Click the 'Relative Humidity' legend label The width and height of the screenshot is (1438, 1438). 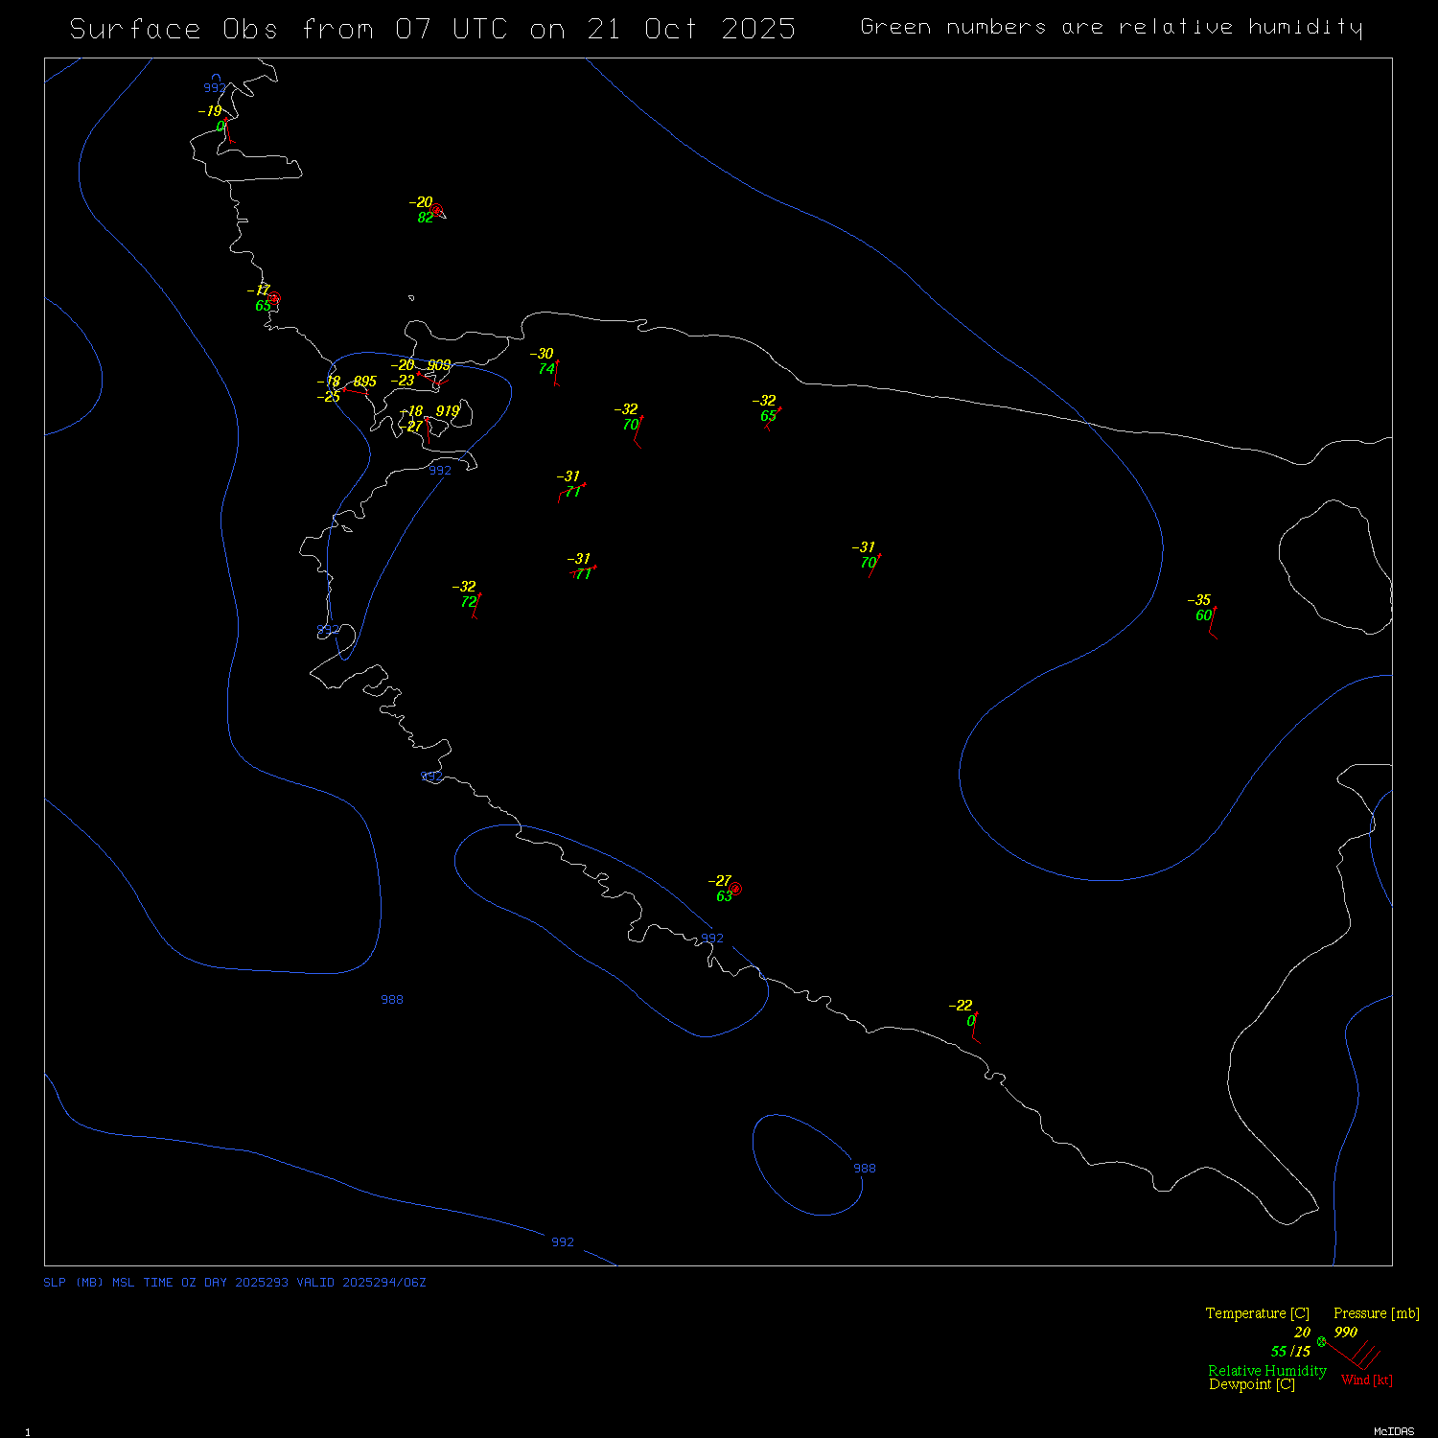[1266, 1371]
